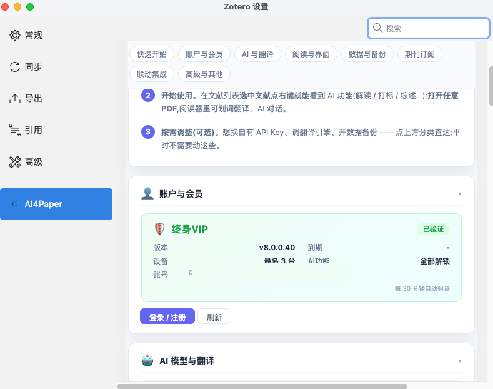Open the 导出 settings pane

pos(56,99)
